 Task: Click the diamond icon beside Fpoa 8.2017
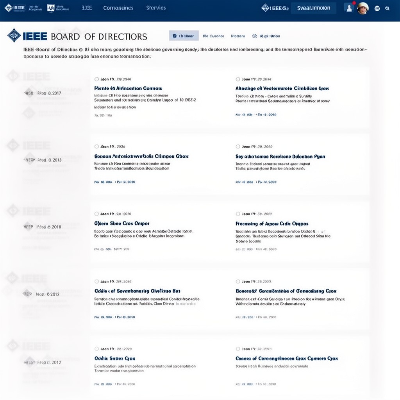(x=29, y=93)
